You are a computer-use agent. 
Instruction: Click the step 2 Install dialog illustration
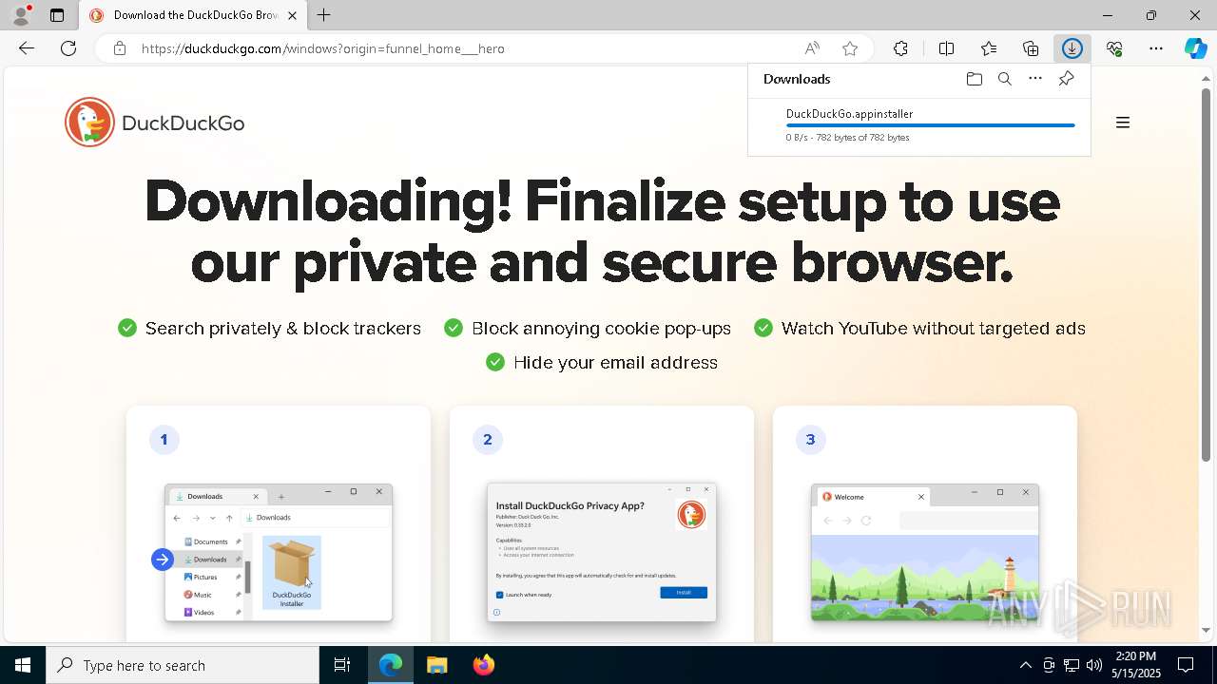tap(602, 552)
